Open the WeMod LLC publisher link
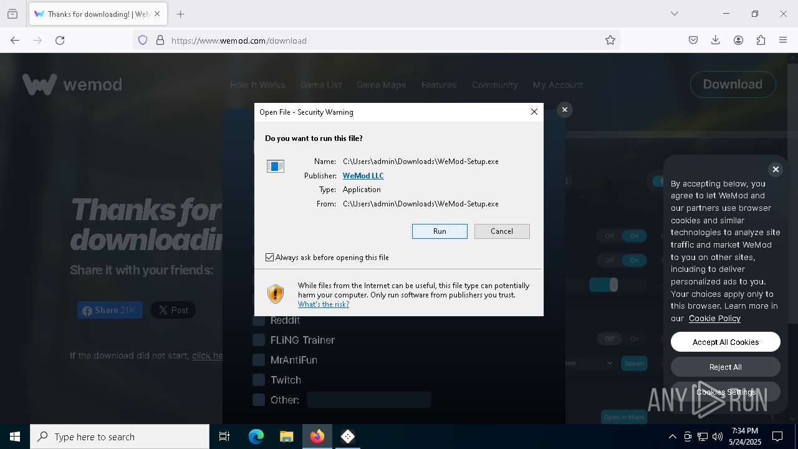The image size is (798, 449). coord(363,176)
